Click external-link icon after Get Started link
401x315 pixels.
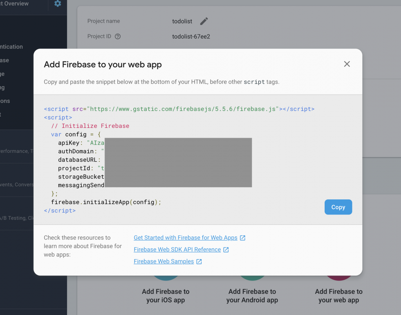243,238
